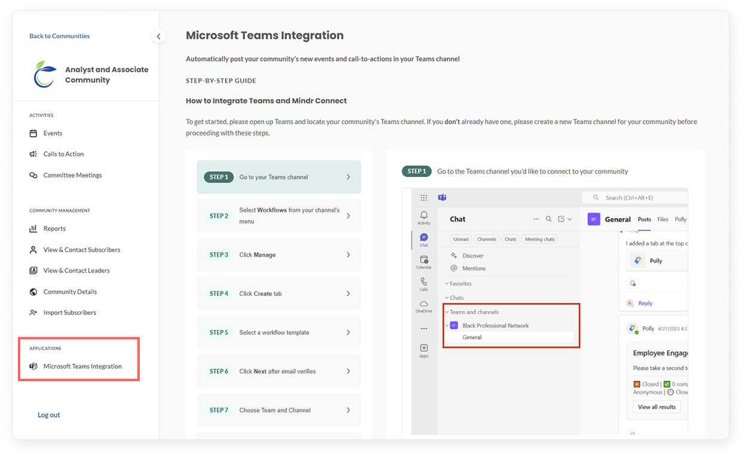The width and height of the screenshot is (745, 457).
Task: Click the View & Contact Subscribers person icon
Action: click(33, 250)
